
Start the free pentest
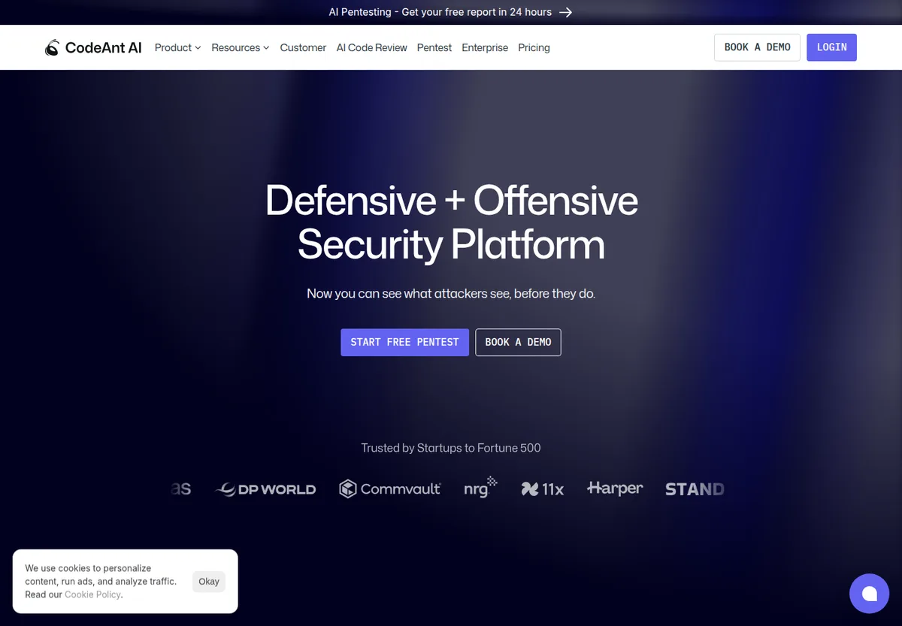tap(404, 342)
